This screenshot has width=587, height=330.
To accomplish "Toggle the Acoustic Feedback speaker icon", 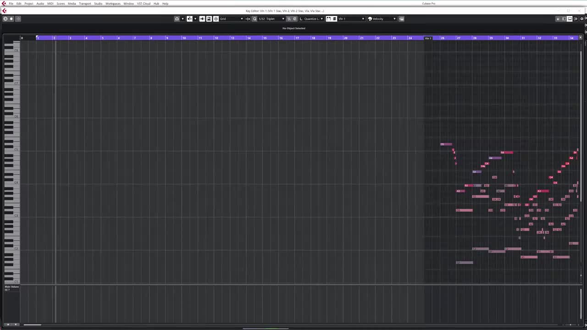I will point(202,19).
